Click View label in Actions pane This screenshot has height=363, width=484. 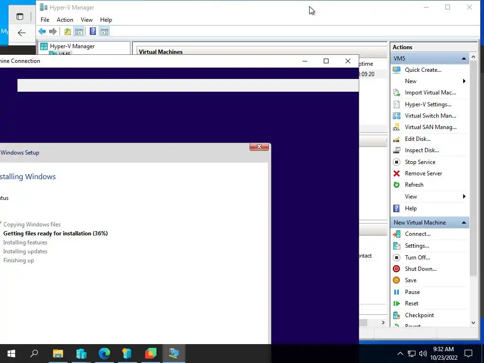click(x=411, y=197)
